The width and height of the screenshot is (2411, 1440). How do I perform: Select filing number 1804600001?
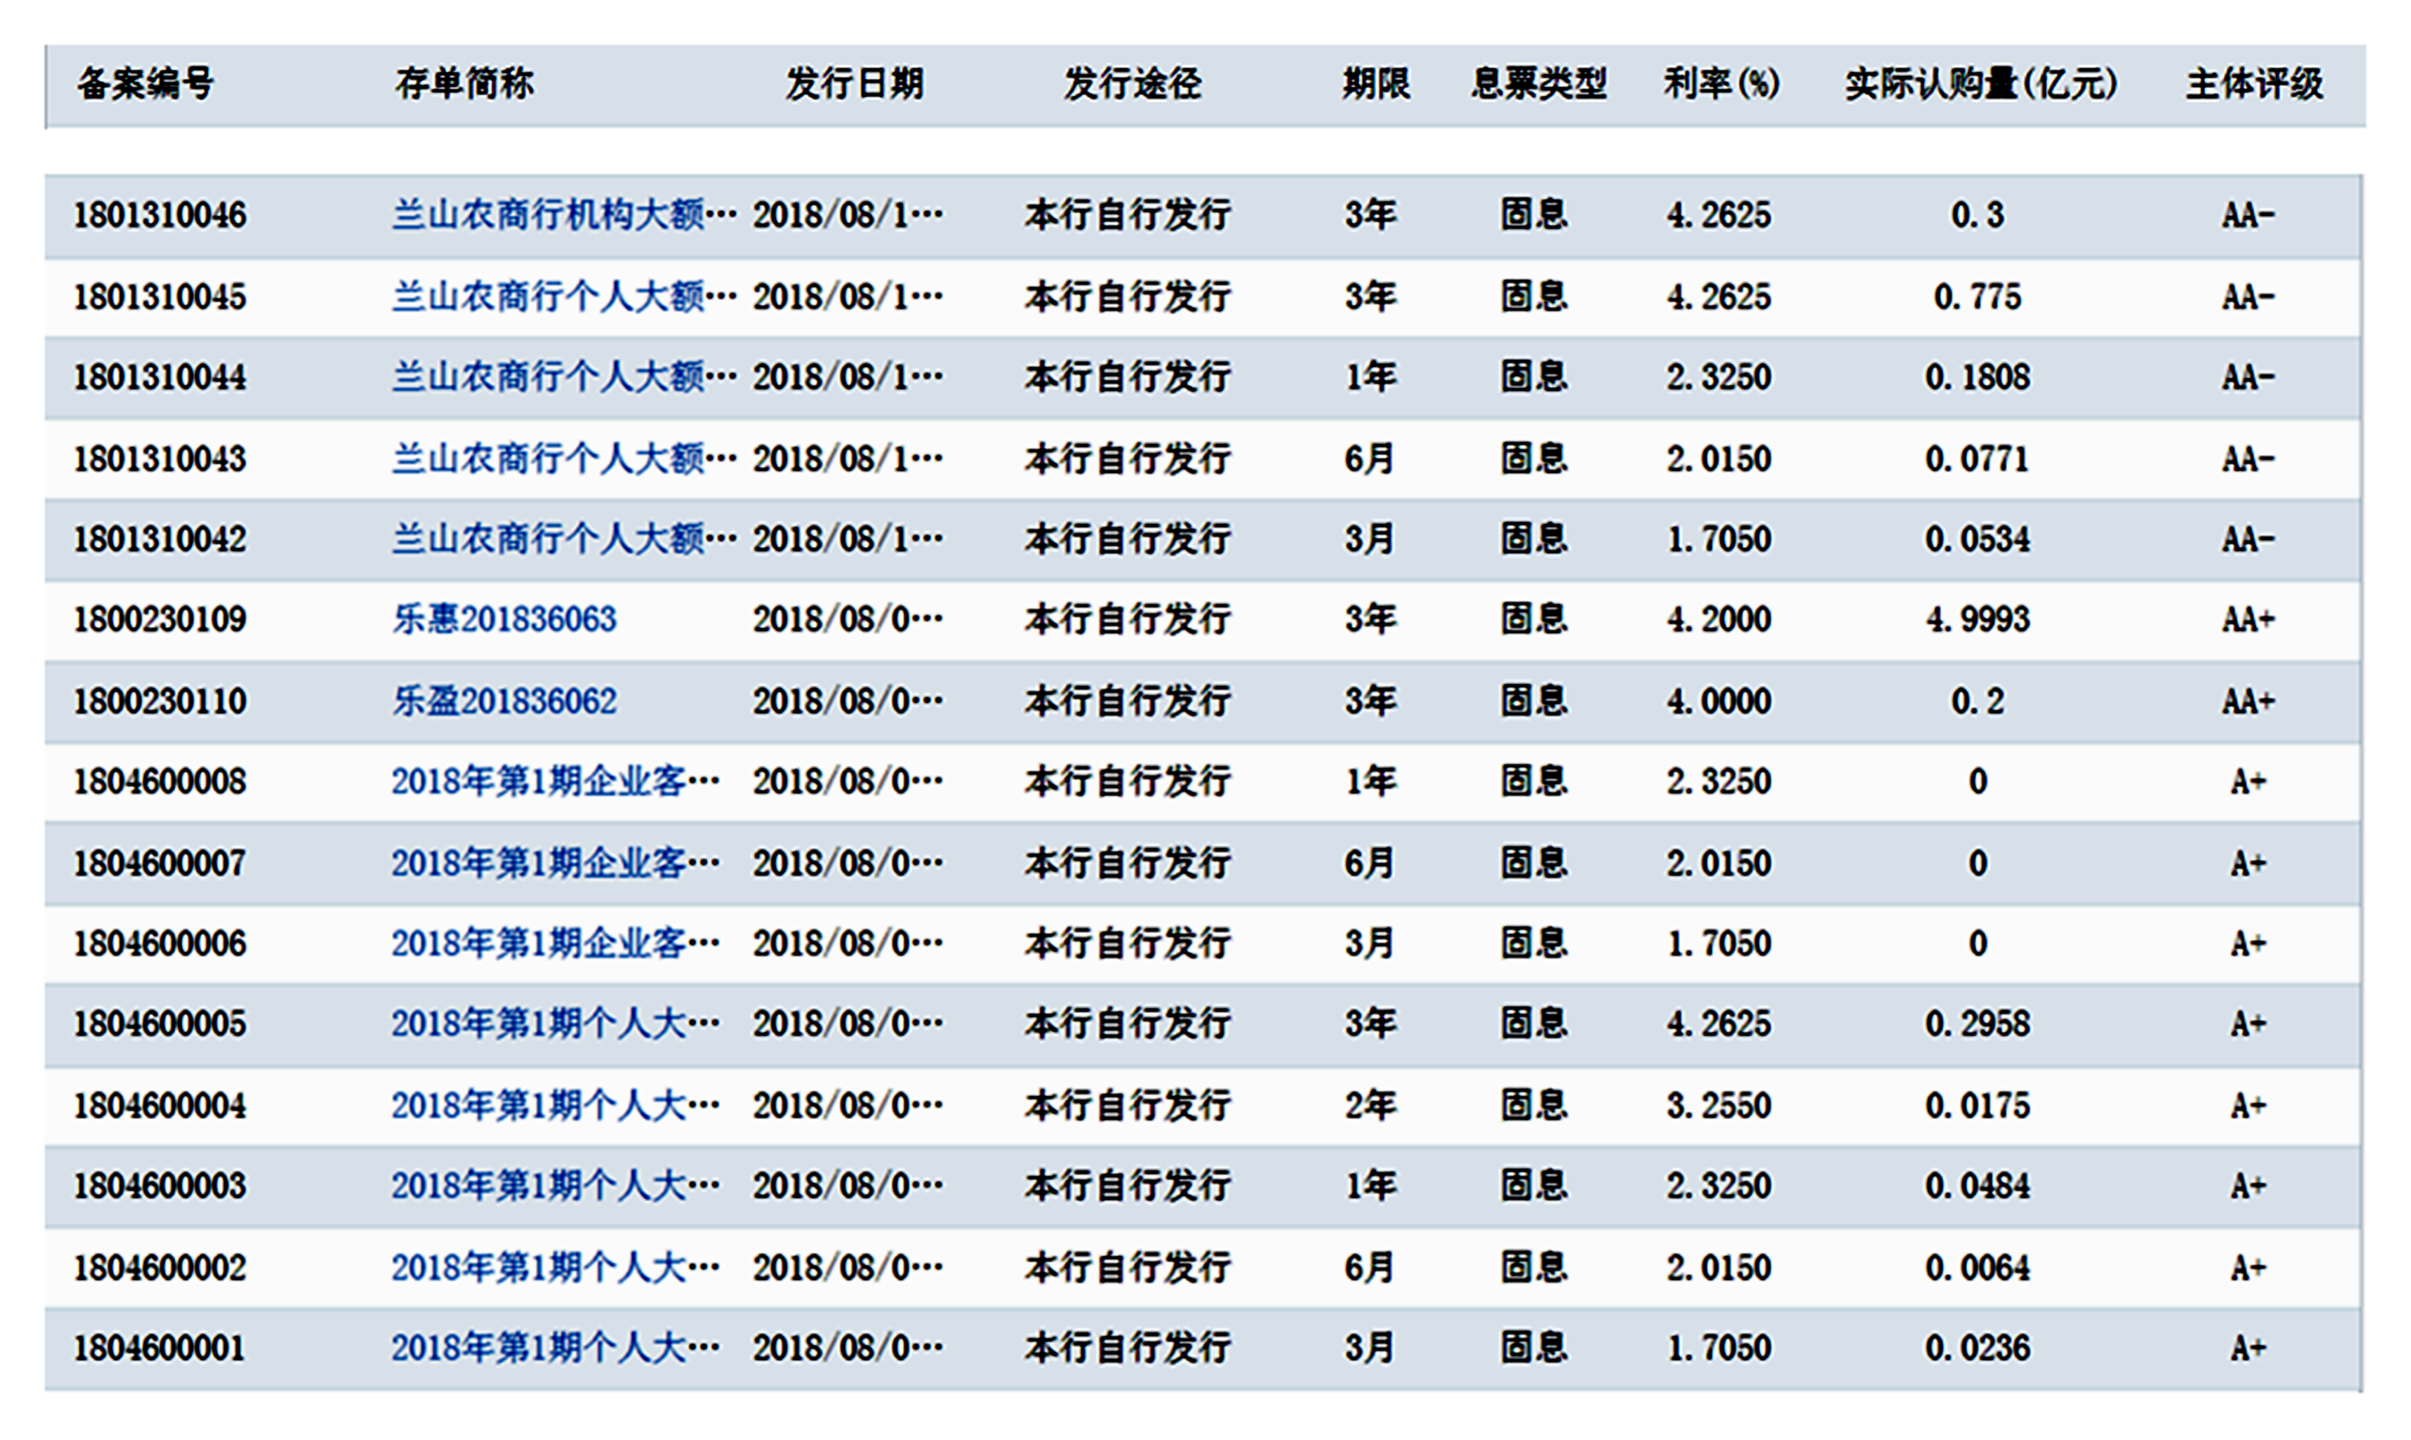point(160,1349)
